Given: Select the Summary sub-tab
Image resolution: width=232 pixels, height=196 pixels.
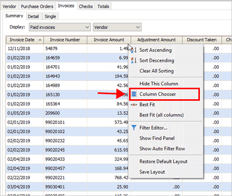Looking at the screenshot, I should [14, 16].
